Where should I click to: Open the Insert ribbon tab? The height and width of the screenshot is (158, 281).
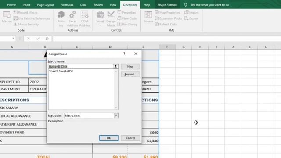[26, 5]
